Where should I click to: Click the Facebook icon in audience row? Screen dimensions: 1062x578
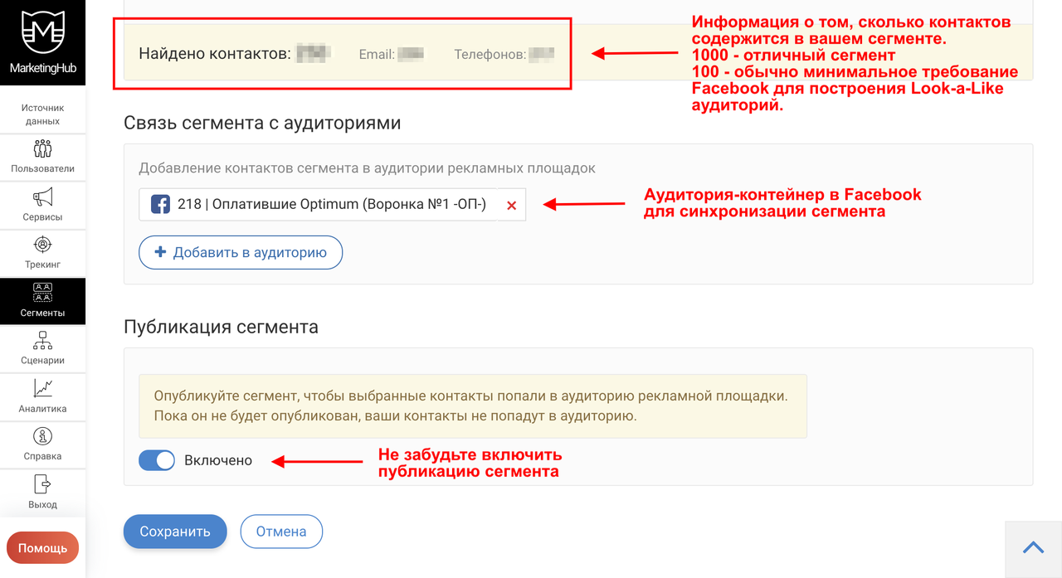point(160,204)
